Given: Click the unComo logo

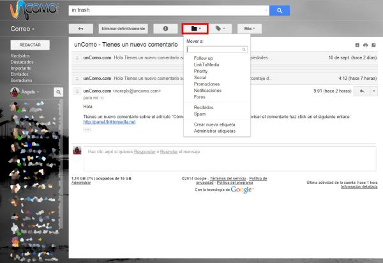Looking at the screenshot, I should tap(33, 10).
